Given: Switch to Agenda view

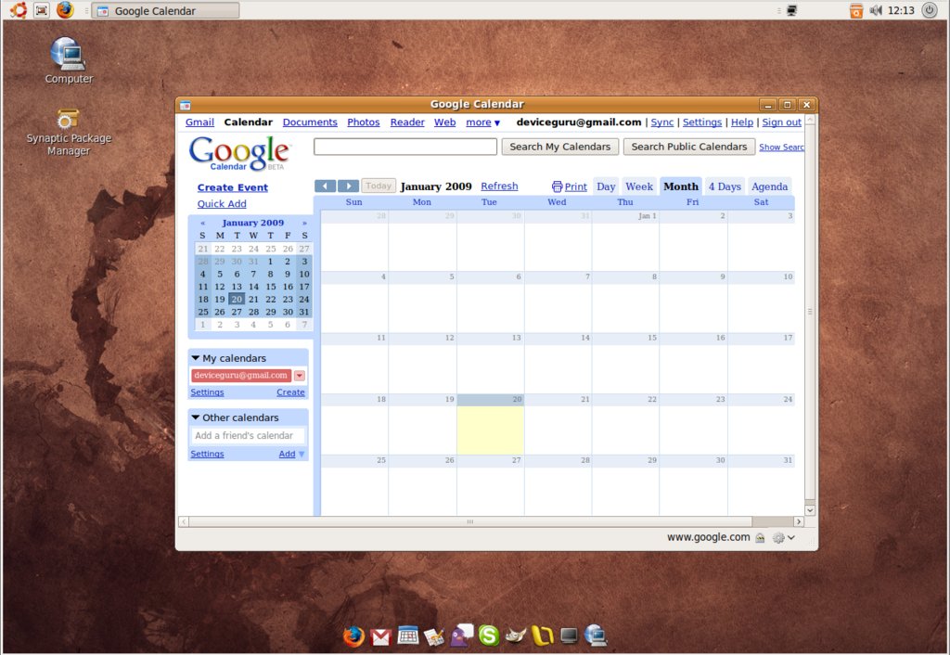Looking at the screenshot, I should click(x=769, y=186).
